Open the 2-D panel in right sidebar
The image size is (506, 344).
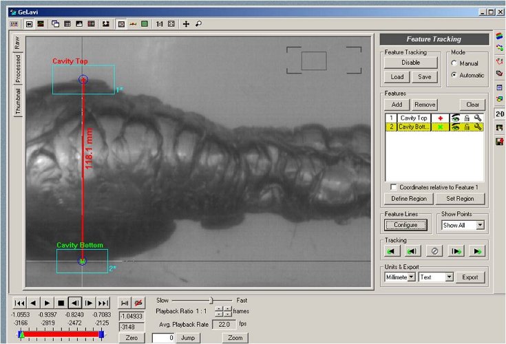coord(500,114)
